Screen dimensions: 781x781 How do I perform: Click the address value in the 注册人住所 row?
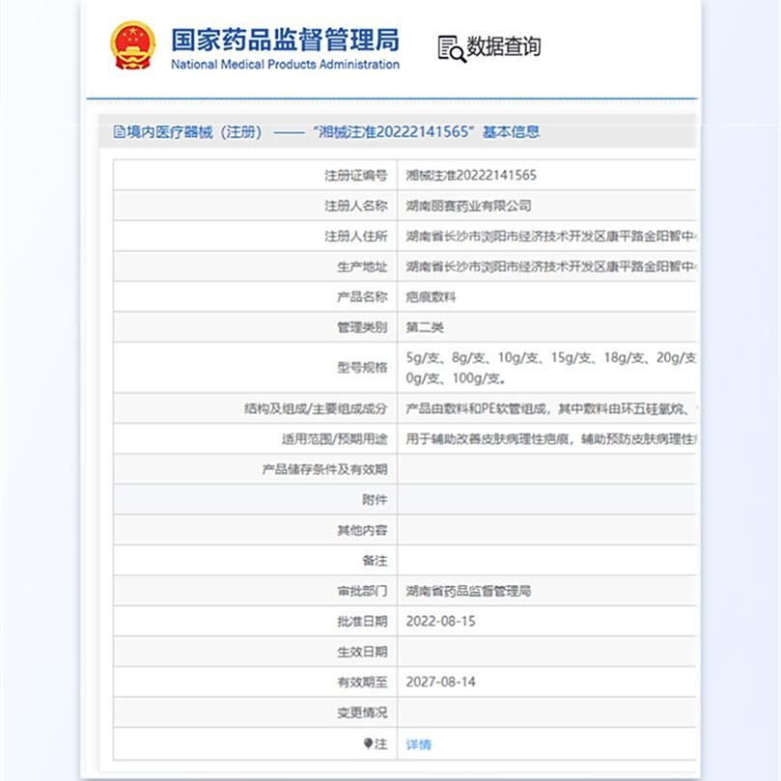point(551,237)
